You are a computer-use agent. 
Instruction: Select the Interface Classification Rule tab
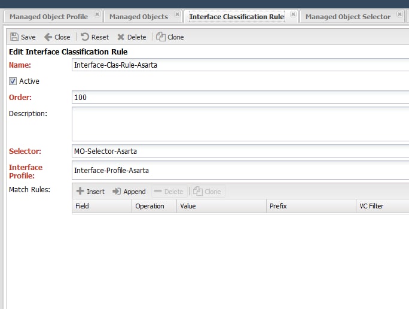click(237, 17)
